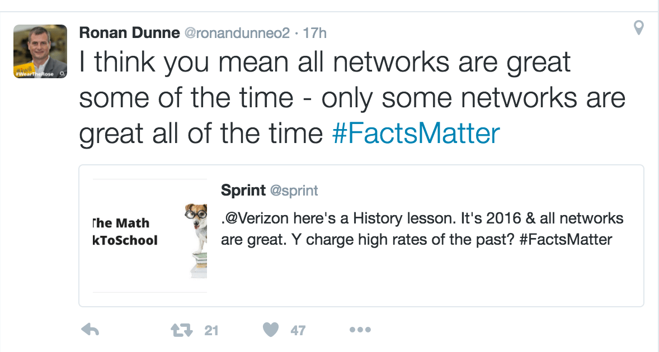Open the @sprint handle

[294, 191]
